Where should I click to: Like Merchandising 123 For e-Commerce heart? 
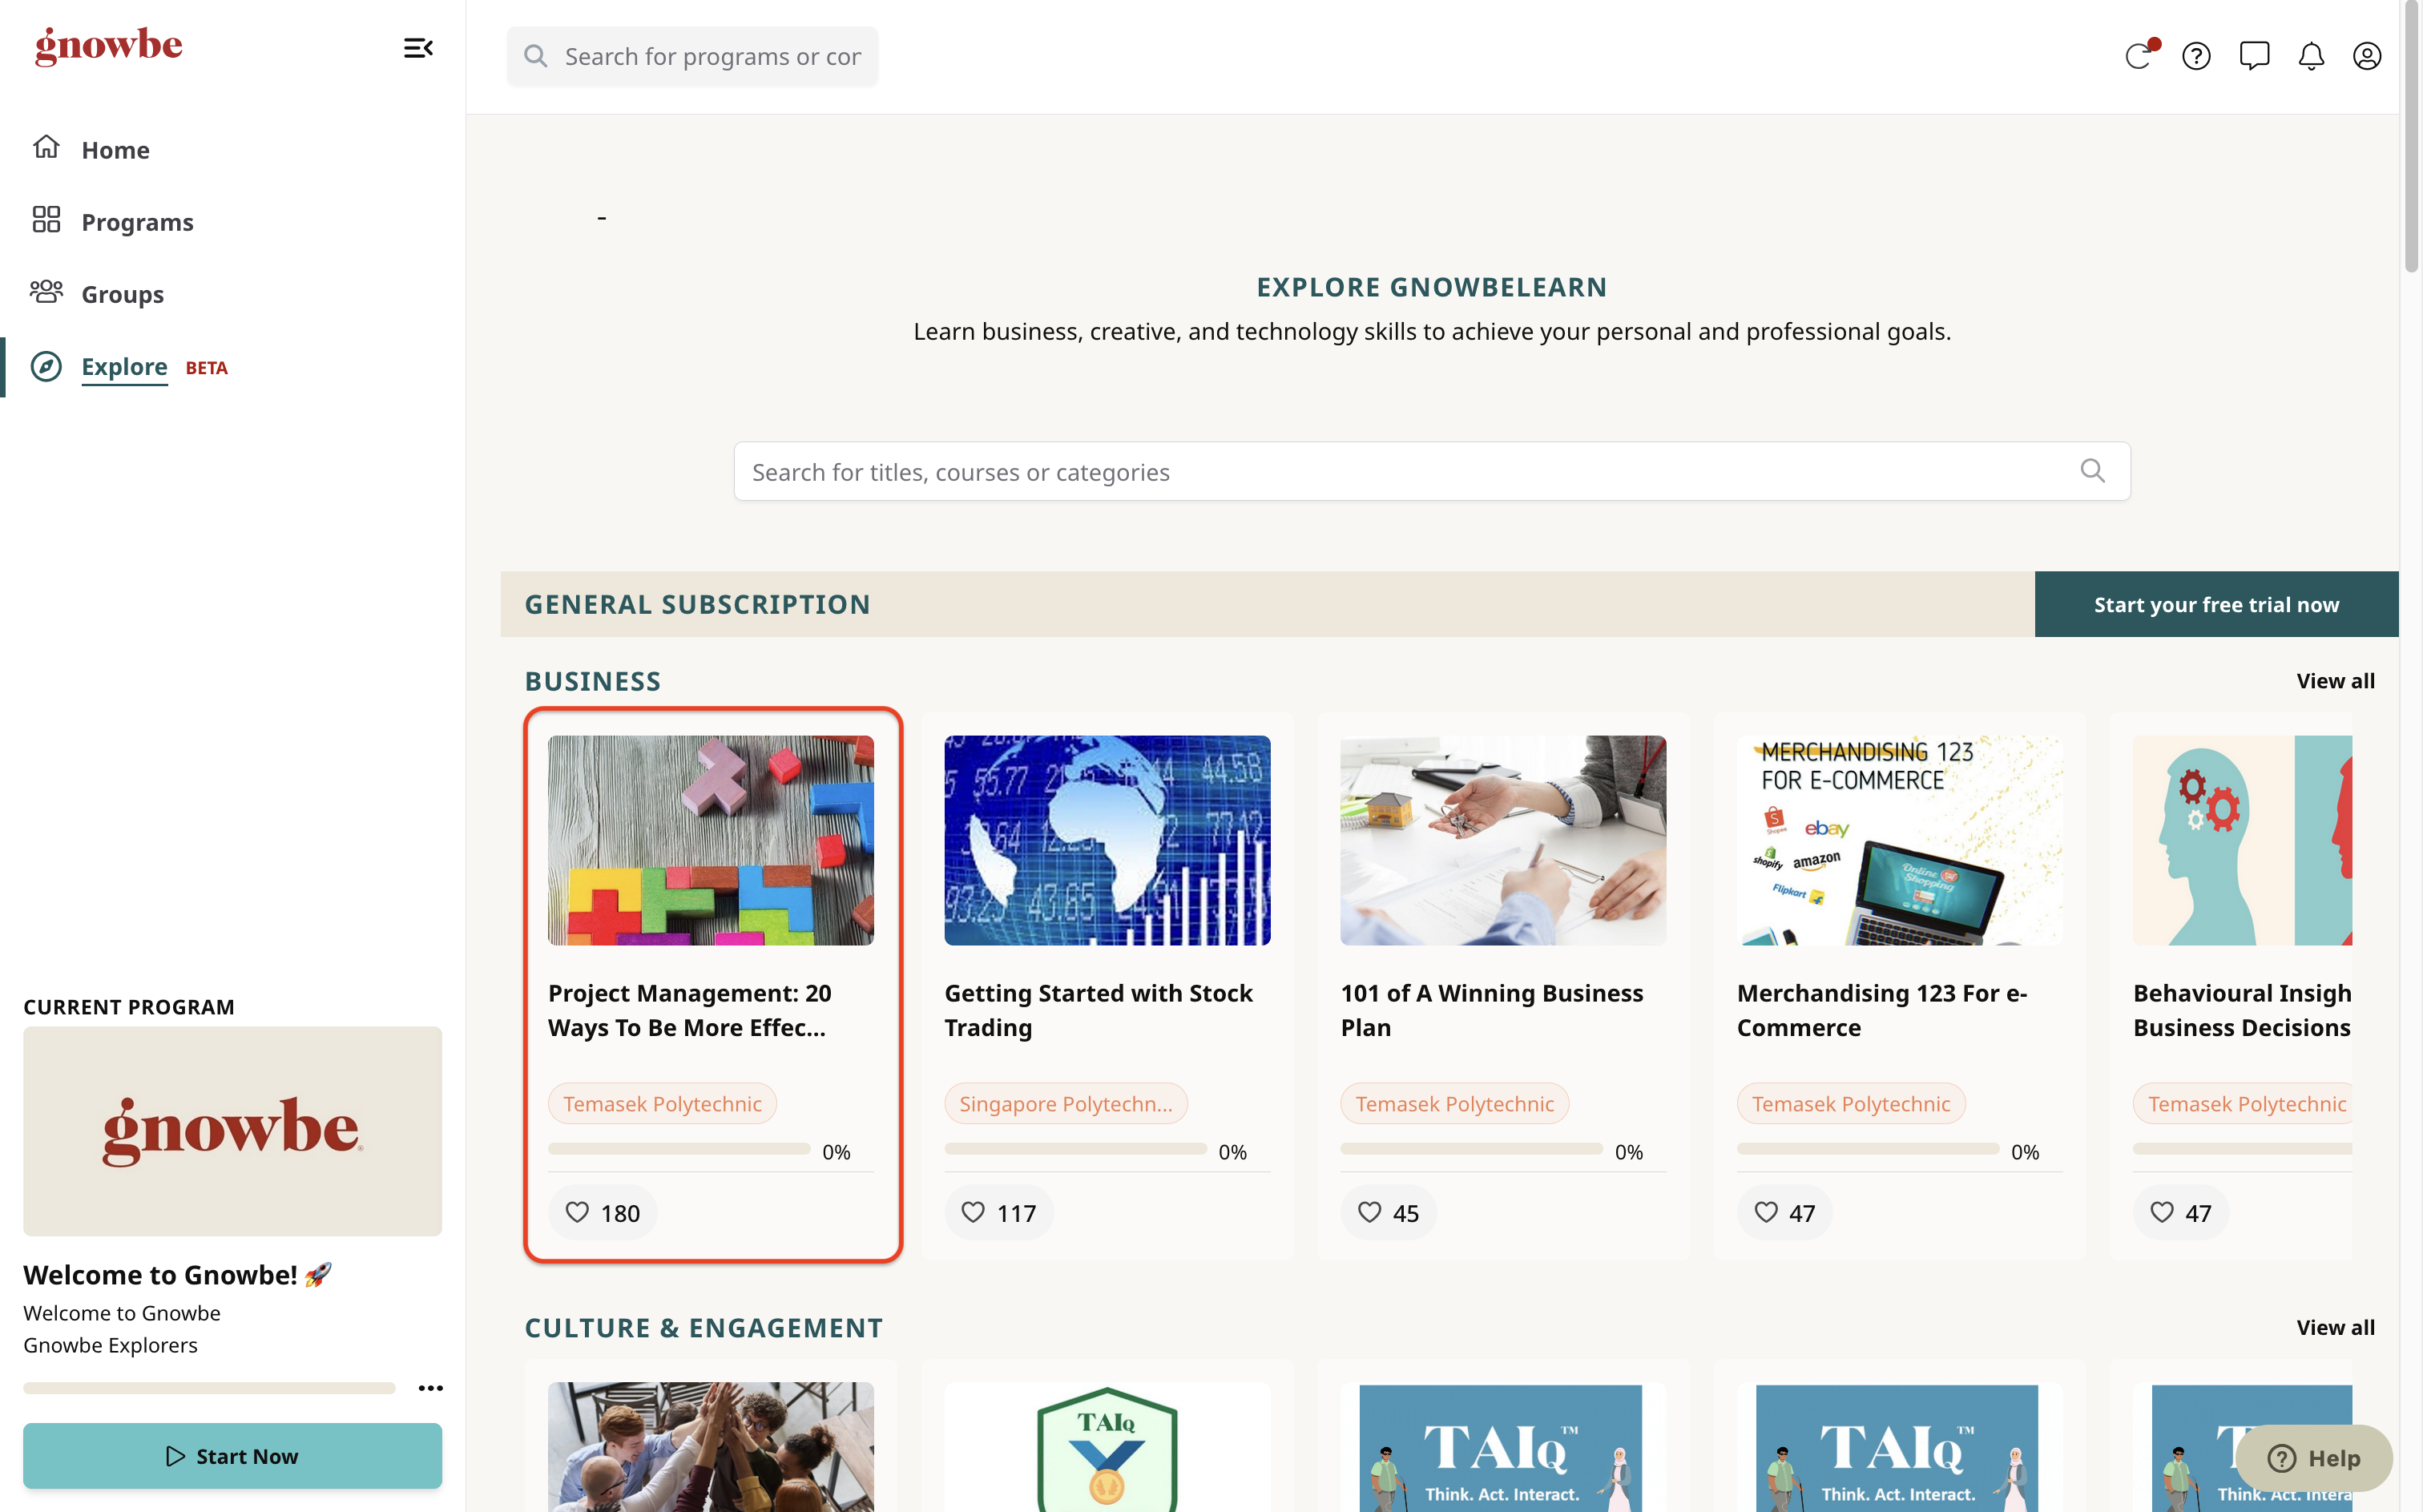1784,1212
